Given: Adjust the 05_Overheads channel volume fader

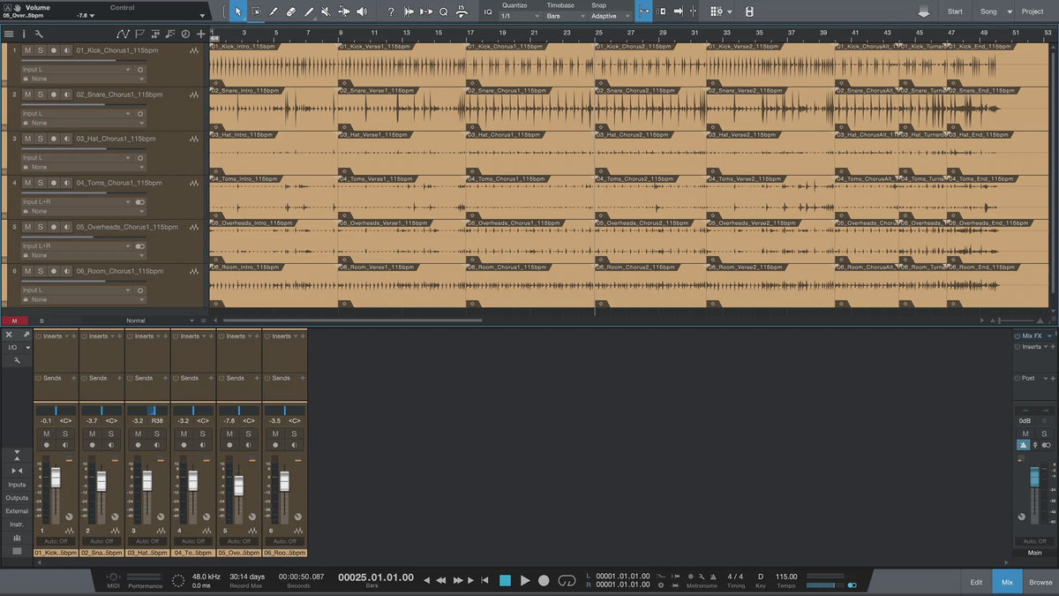Looking at the screenshot, I should [x=238, y=485].
